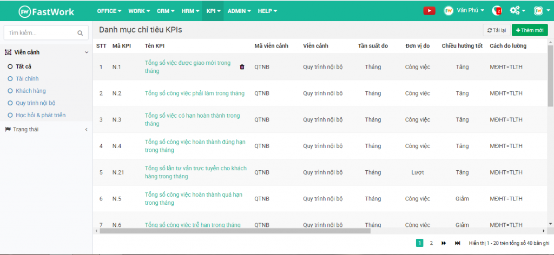The height and width of the screenshot is (255, 554).
Task: Click the Tải lại reload button
Action: pos(497,30)
